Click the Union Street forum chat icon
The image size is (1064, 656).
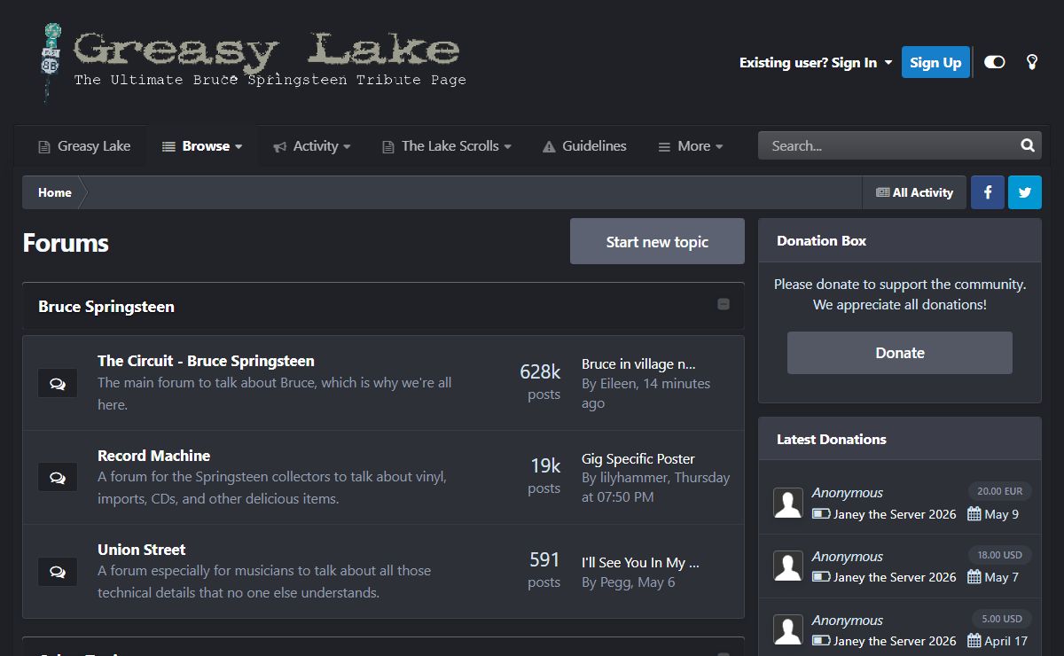coord(58,571)
